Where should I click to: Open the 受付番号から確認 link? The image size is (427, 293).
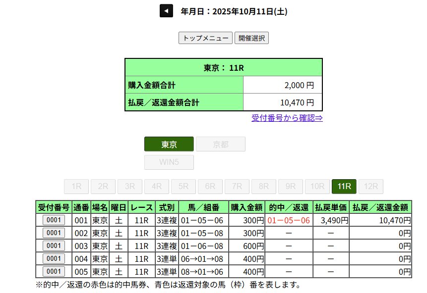[x=287, y=118]
